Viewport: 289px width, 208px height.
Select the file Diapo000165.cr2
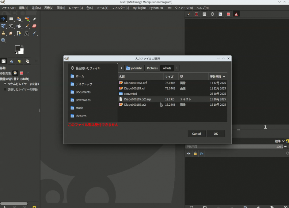point(172,104)
